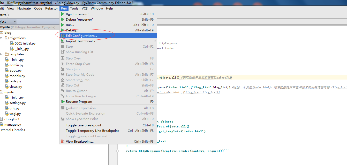The image size is (347, 165).
Task: Select settings.py in project tree
Action: [18, 103]
